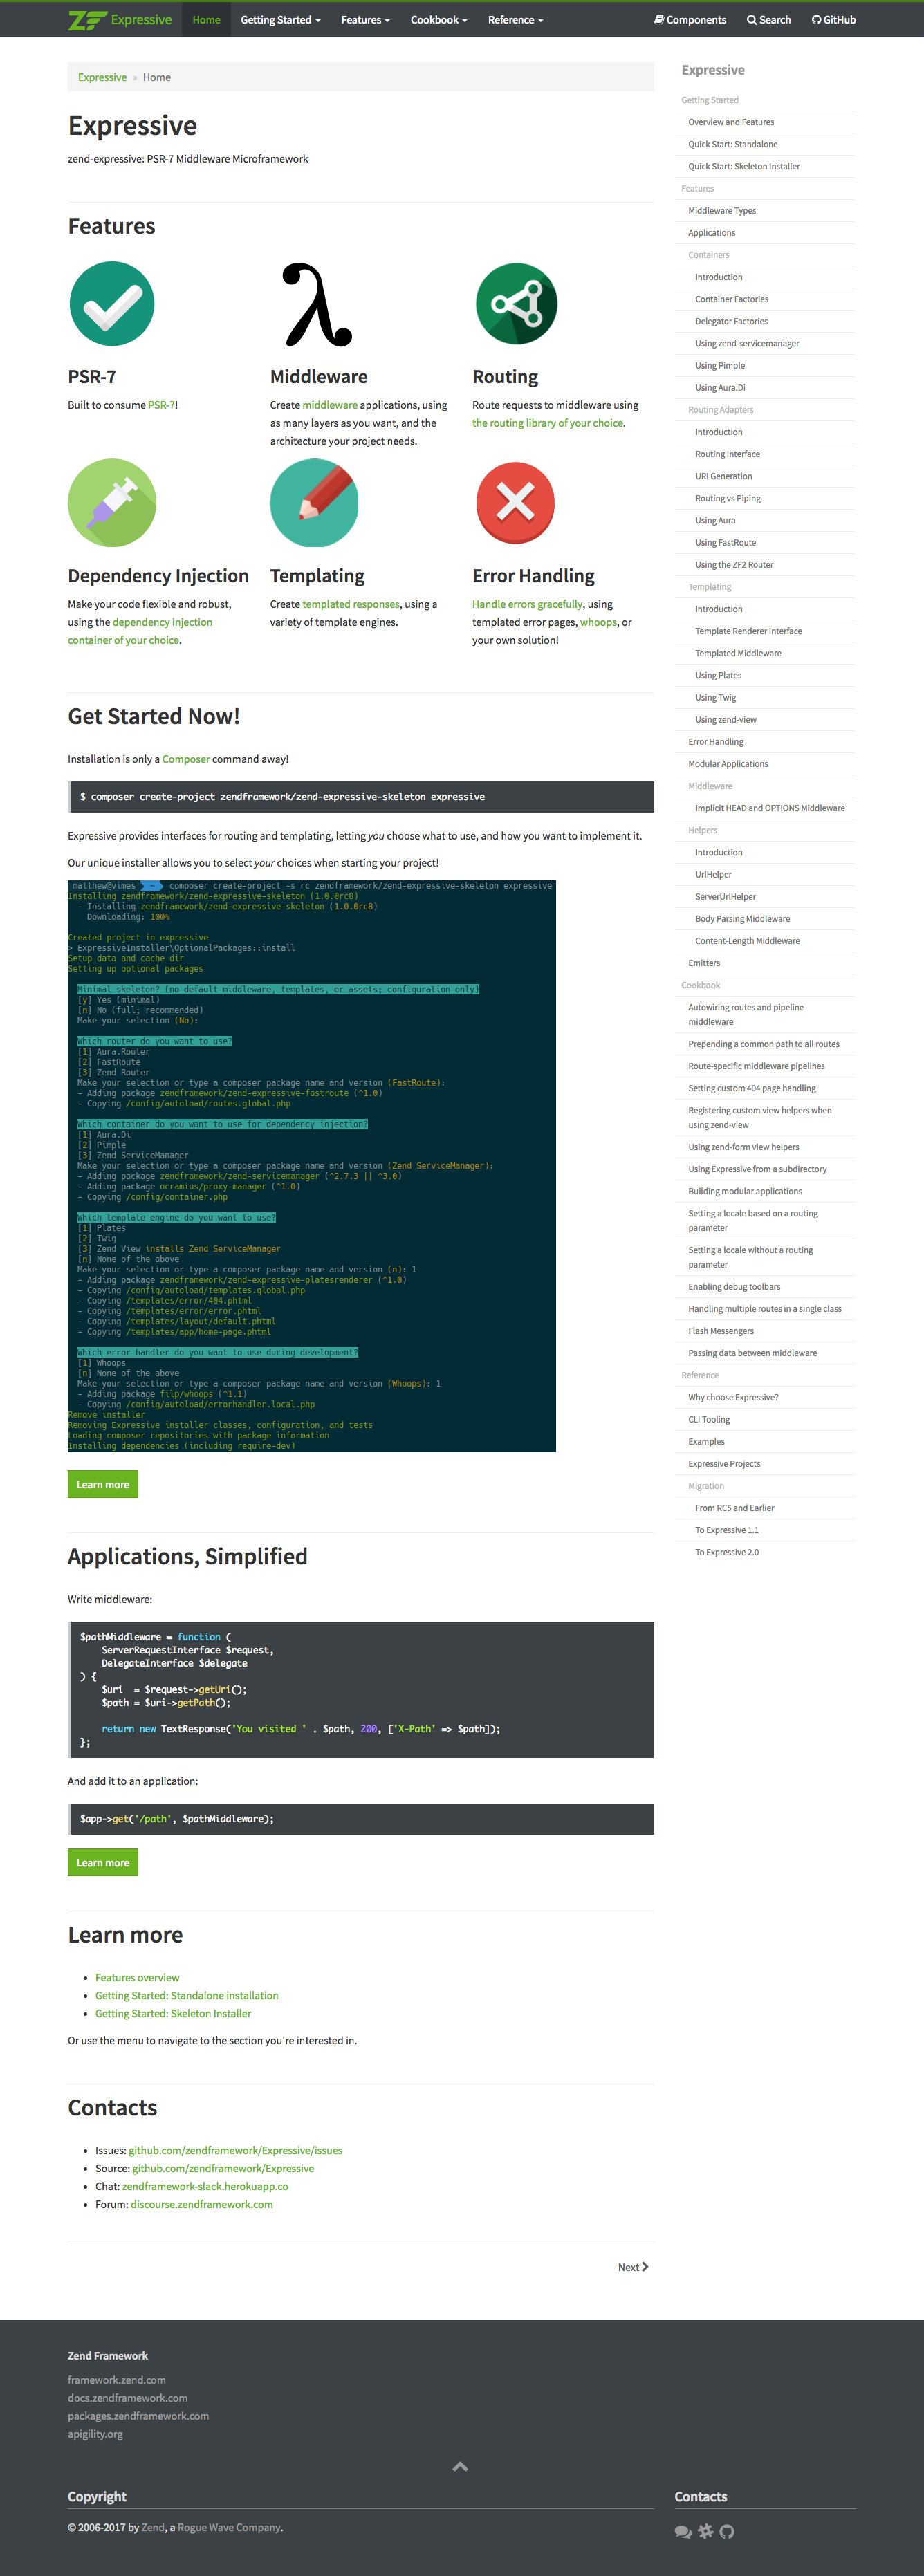Image resolution: width=924 pixels, height=2576 pixels.
Task: Open the 'dependency injection container of your choice' link
Action: point(140,631)
